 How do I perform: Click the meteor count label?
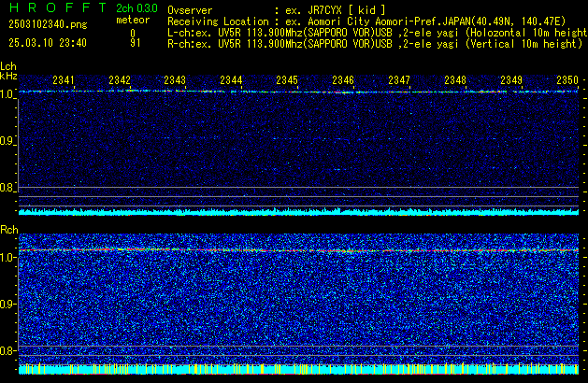click(x=133, y=20)
